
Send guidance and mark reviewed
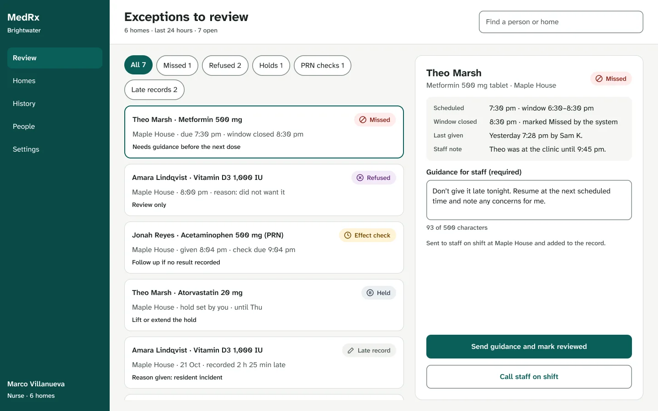[529, 347]
